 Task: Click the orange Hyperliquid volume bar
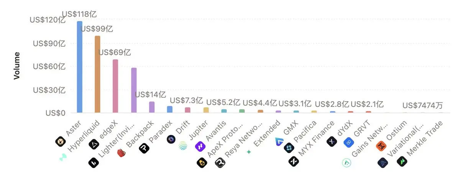tap(98, 74)
